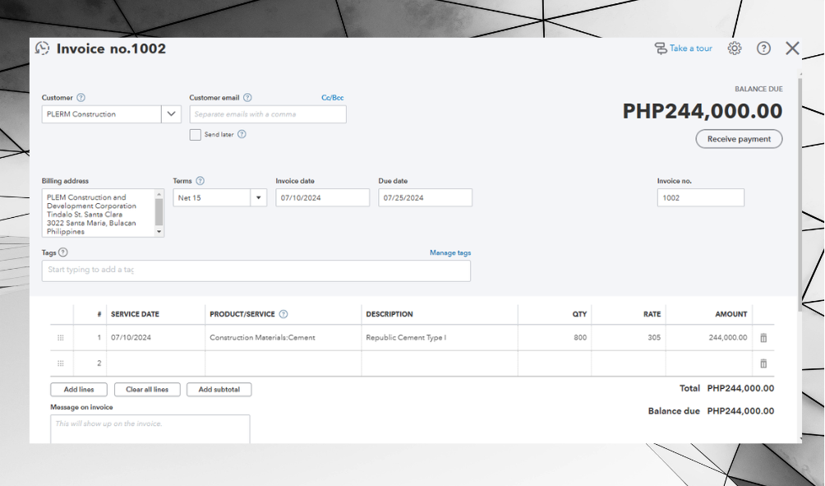Click the Customer help icon
The height and width of the screenshot is (486, 825).
coord(81,97)
